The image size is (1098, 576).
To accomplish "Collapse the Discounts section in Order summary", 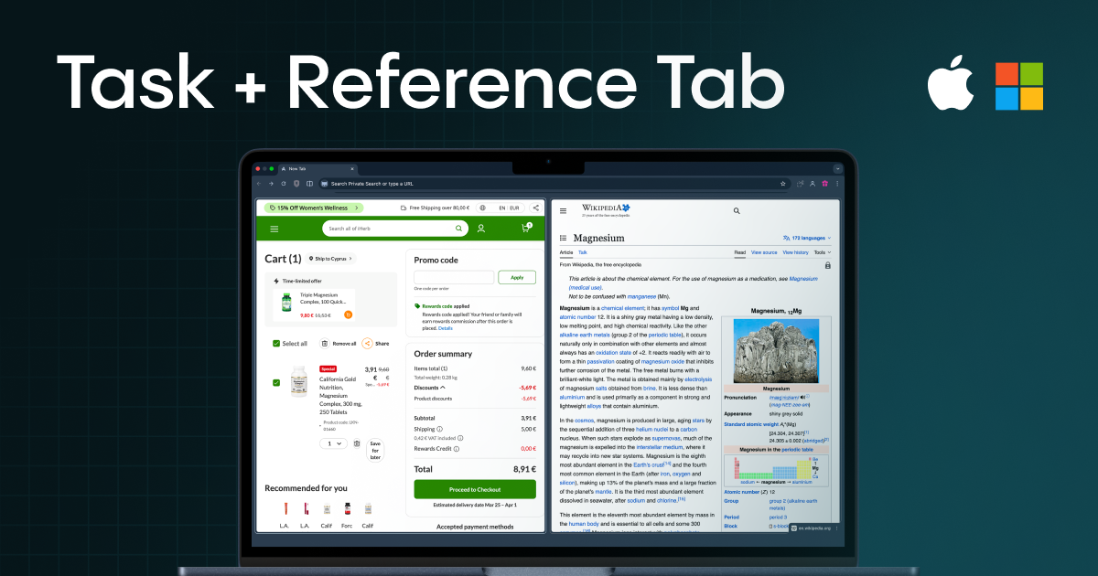I will click(443, 388).
